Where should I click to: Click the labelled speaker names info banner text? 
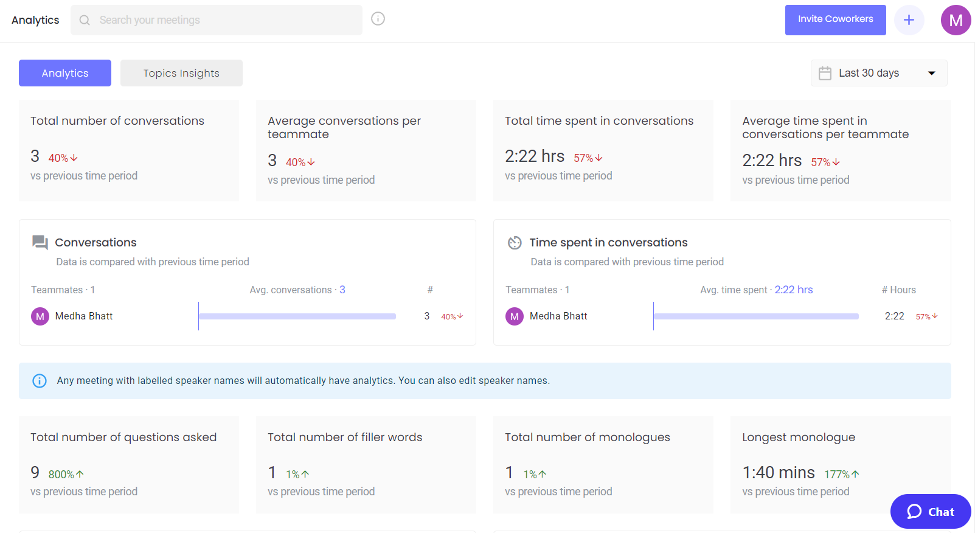304,381
